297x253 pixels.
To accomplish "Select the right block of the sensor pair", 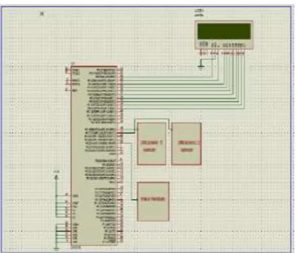I will tap(187, 144).
